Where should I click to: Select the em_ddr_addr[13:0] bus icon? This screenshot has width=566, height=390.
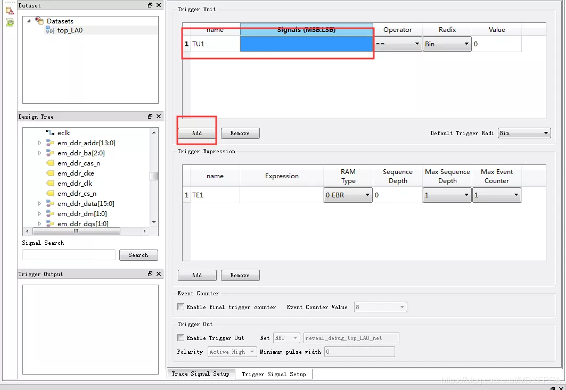50,143
